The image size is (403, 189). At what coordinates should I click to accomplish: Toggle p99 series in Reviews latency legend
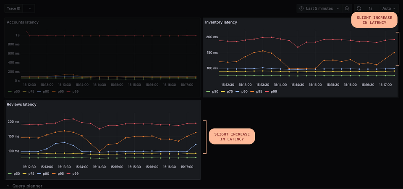tap(72, 173)
